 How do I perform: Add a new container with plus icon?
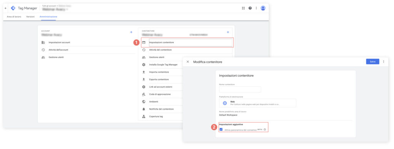point(228,32)
